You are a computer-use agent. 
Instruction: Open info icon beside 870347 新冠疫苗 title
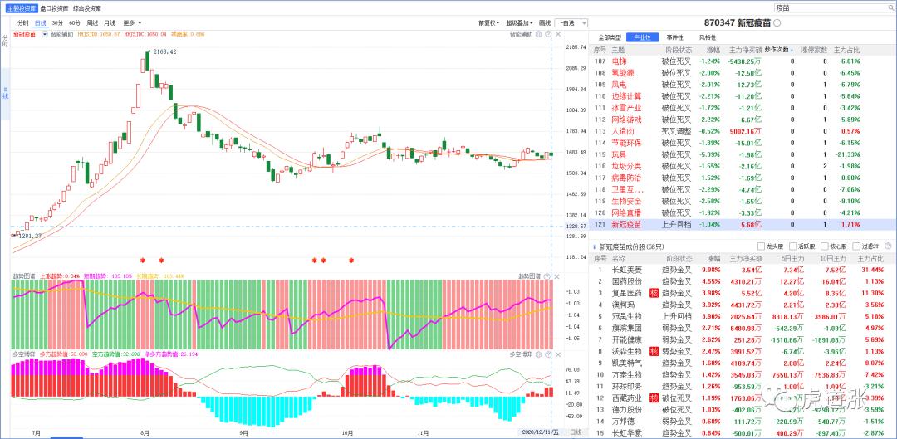(777, 23)
